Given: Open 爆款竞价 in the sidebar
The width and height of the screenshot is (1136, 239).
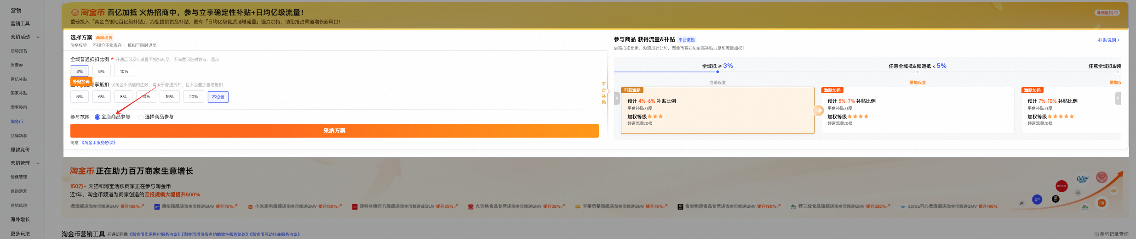Looking at the screenshot, I should click(20, 150).
